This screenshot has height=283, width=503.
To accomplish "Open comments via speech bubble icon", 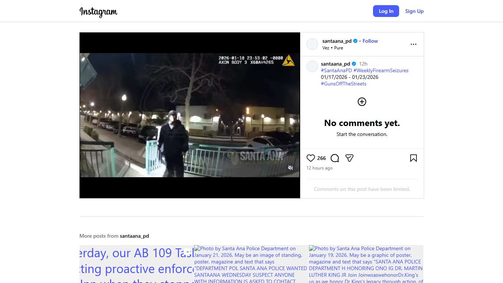I will click(x=335, y=158).
